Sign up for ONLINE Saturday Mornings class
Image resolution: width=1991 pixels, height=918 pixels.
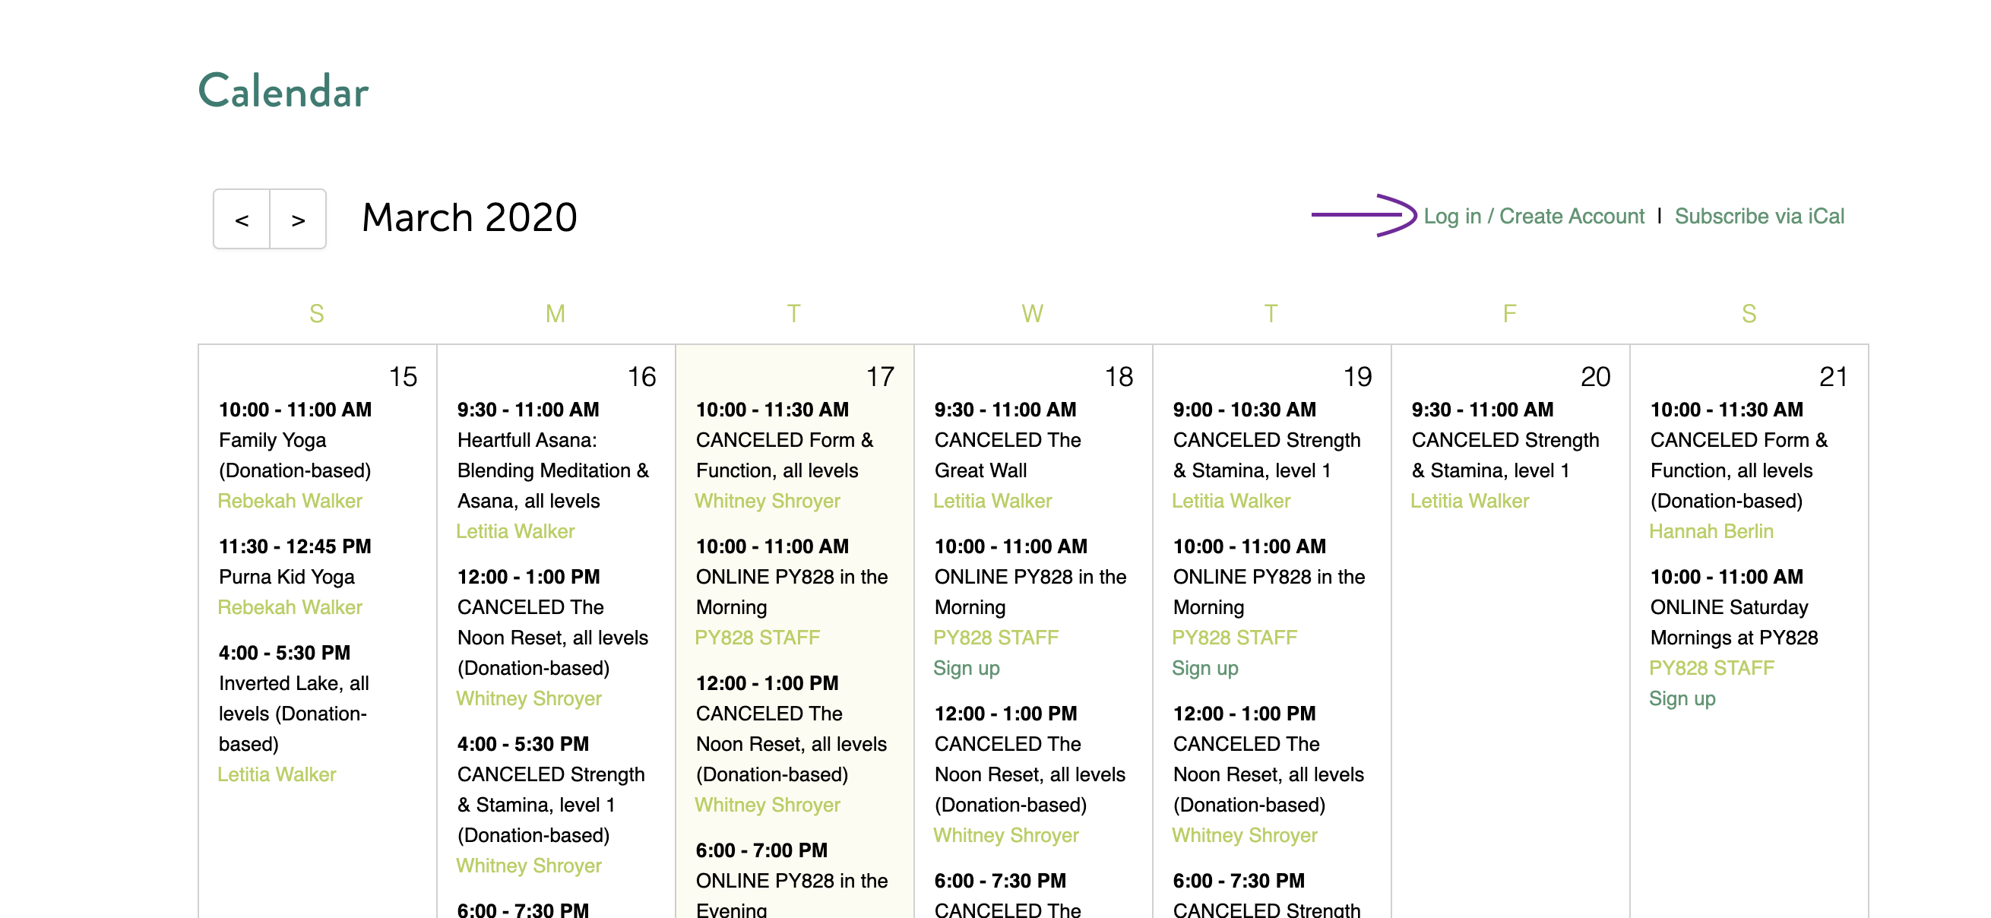point(1682,698)
